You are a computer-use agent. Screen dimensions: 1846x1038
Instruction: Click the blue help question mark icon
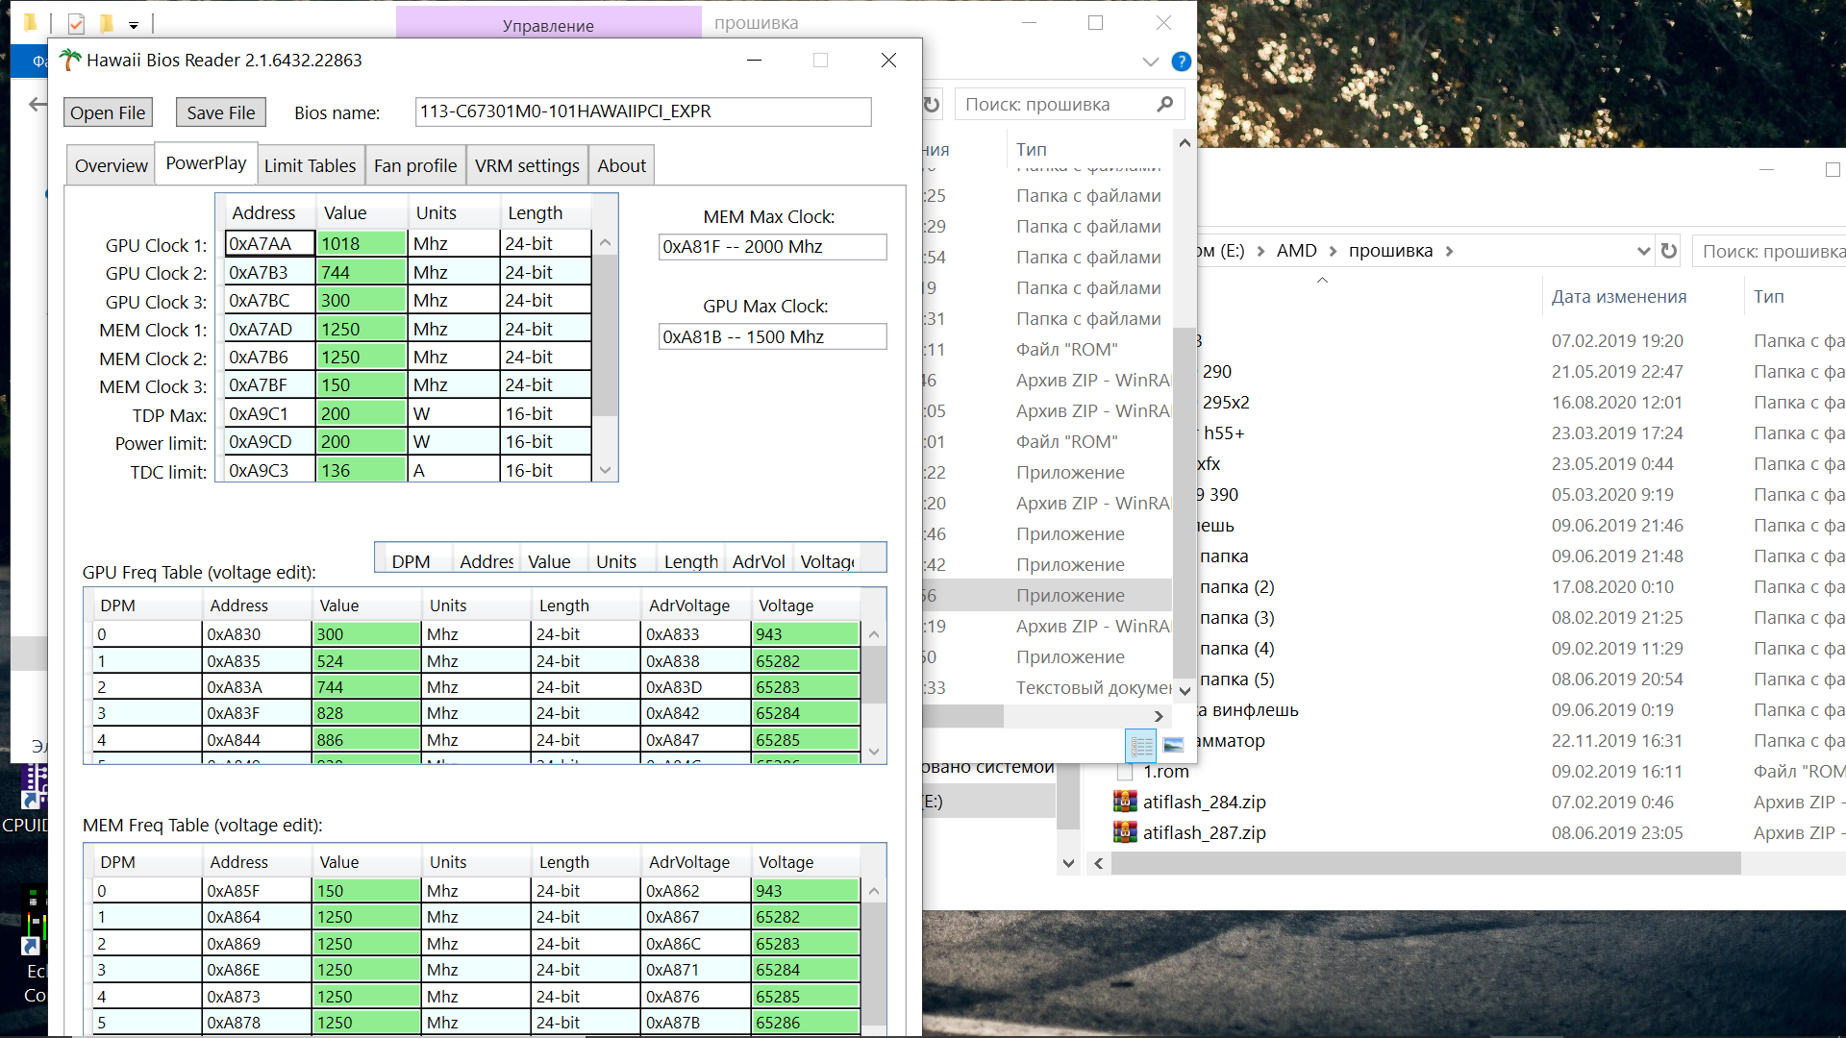click(x=1182, y=62)
